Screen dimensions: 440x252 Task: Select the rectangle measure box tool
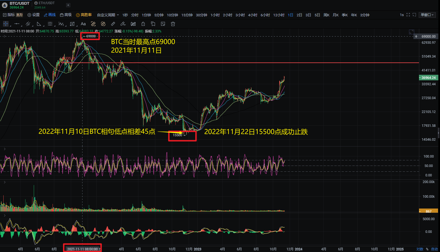tap(72, 24)
